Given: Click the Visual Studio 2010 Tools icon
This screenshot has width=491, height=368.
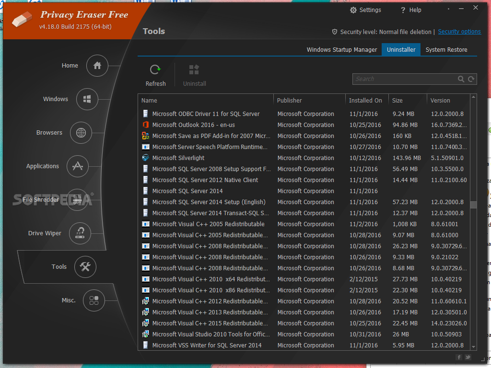Looking at the screenshot, I should pos(146,334).
